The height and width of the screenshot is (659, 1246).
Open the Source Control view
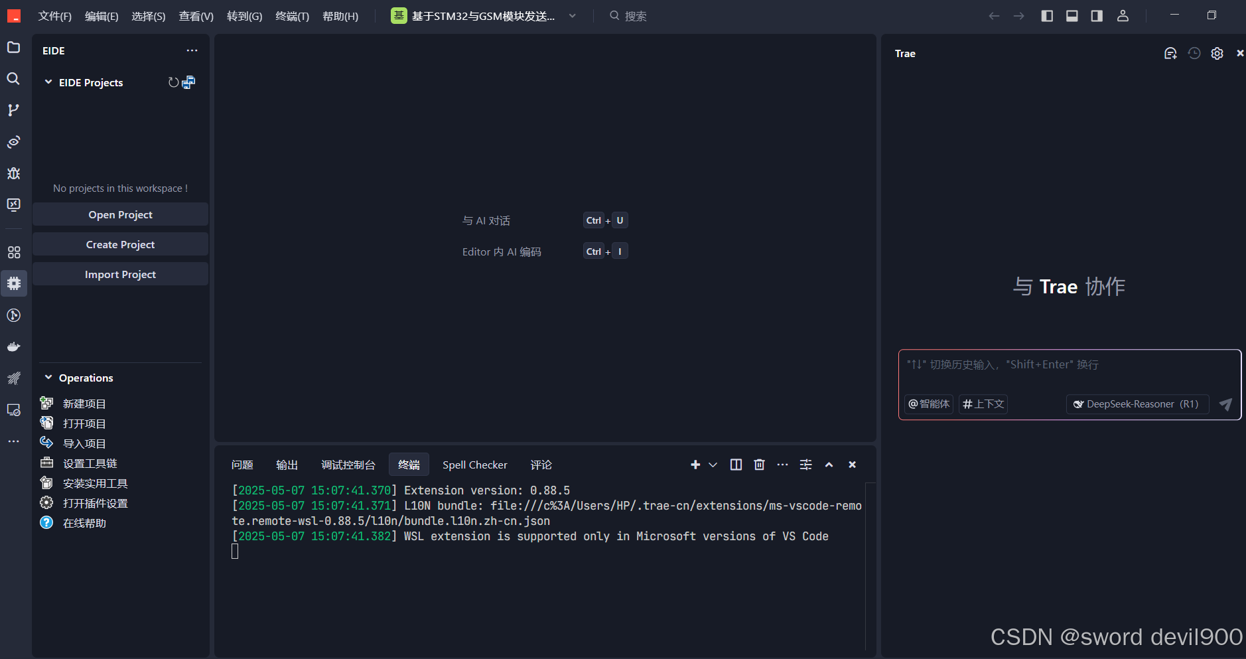13,110
